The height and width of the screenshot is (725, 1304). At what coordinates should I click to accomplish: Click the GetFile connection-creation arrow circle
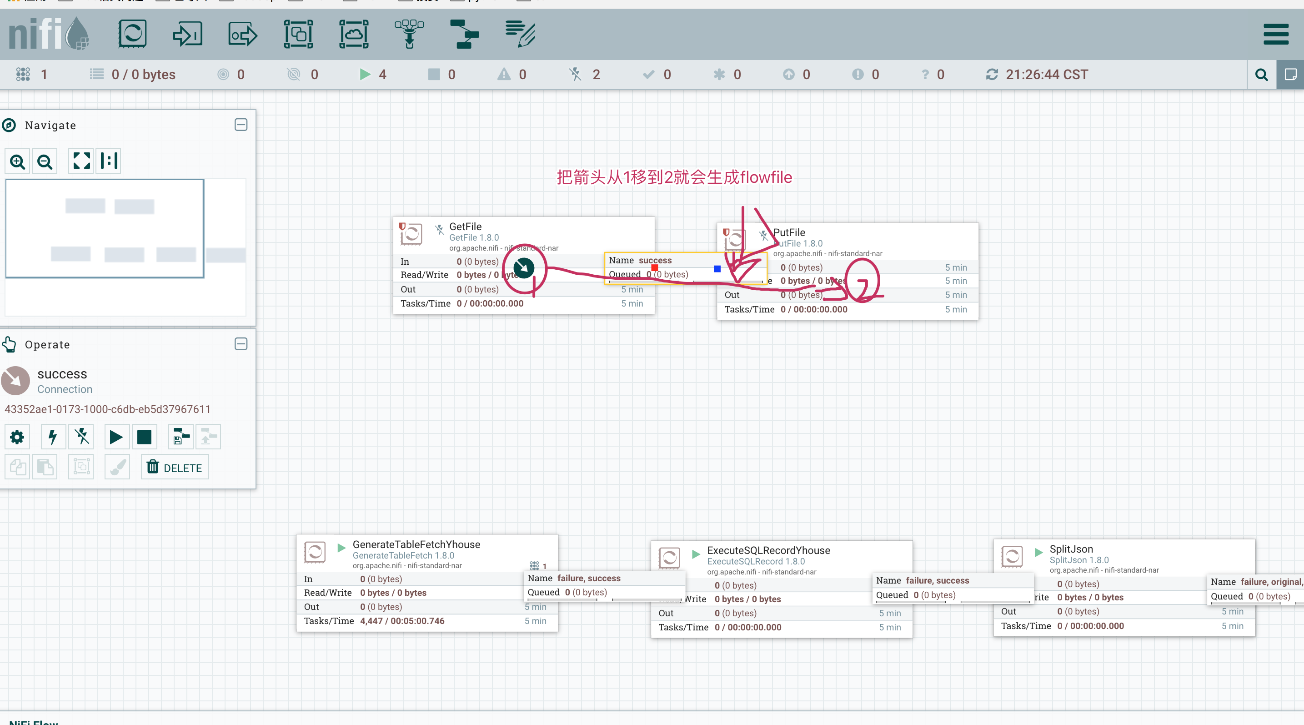pos(523,268)
